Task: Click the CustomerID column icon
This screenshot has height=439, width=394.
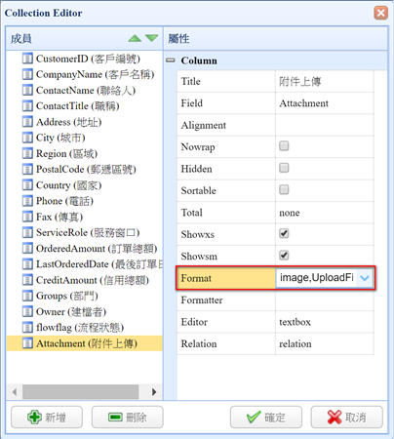Action: [x=27, y=59]
